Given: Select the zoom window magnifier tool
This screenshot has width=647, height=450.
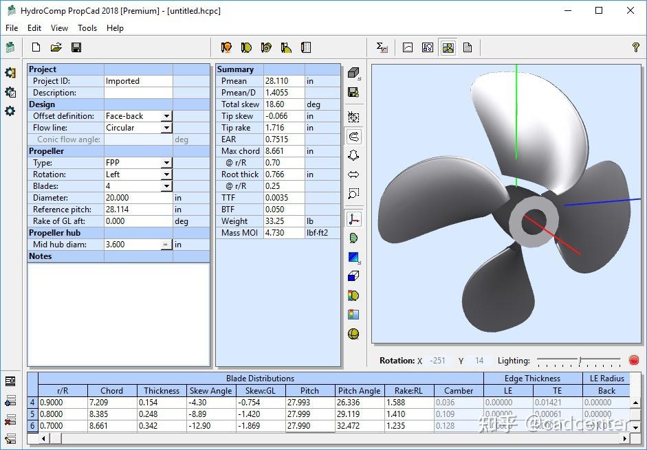Looking at the screenshot, I should [x=354, y=194].
